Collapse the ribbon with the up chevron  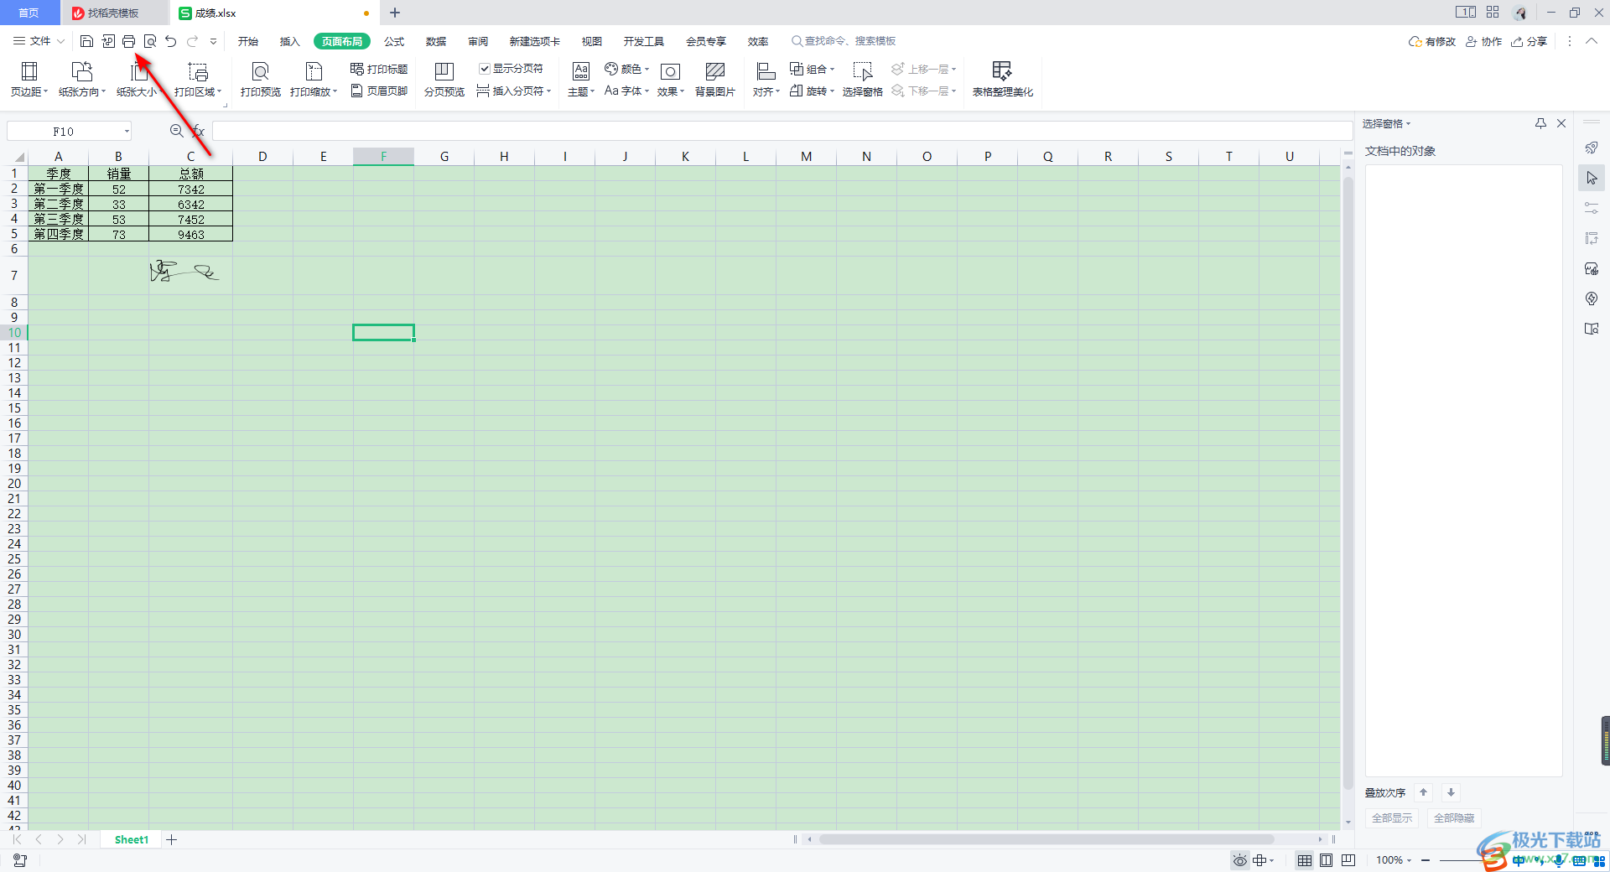1592,41
